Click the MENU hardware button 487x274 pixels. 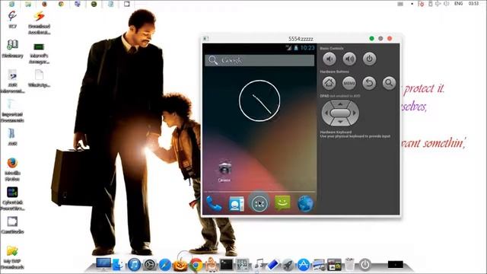pos(349,83)
